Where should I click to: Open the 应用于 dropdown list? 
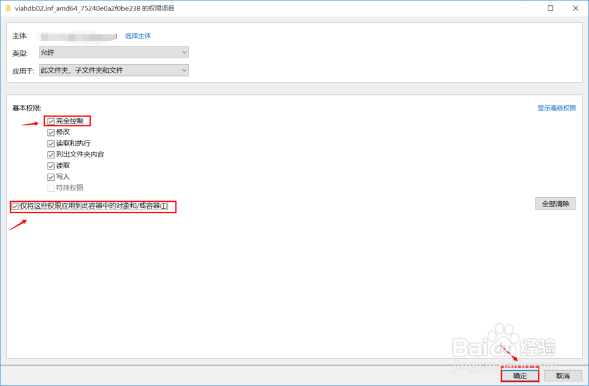point(114,70)
